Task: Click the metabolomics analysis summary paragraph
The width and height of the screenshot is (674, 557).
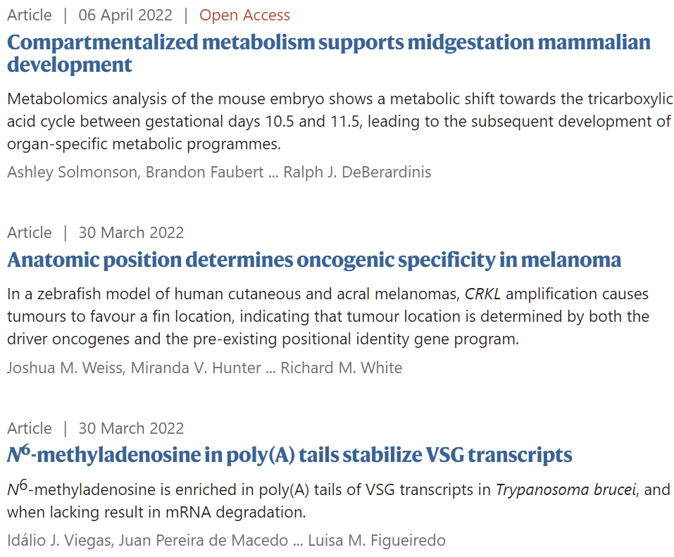Action: coord(340,121)
